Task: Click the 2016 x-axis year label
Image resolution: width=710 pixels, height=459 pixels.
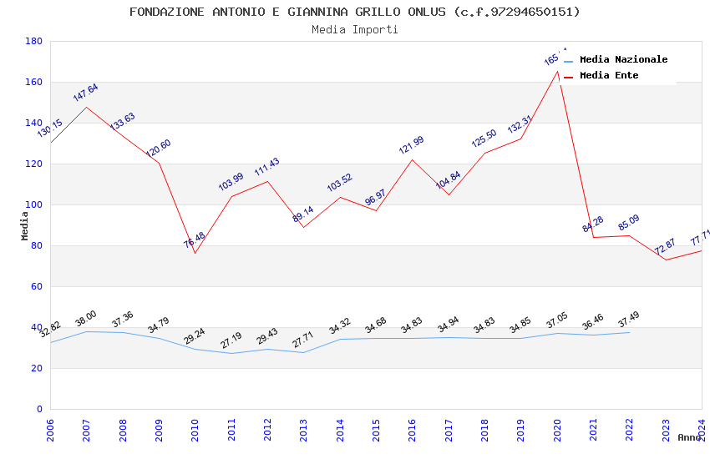Action: [x=412, y=430]
